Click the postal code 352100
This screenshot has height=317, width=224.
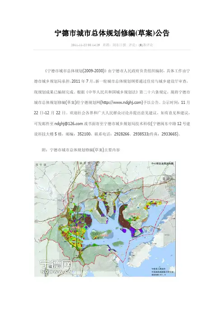(84, 134)
